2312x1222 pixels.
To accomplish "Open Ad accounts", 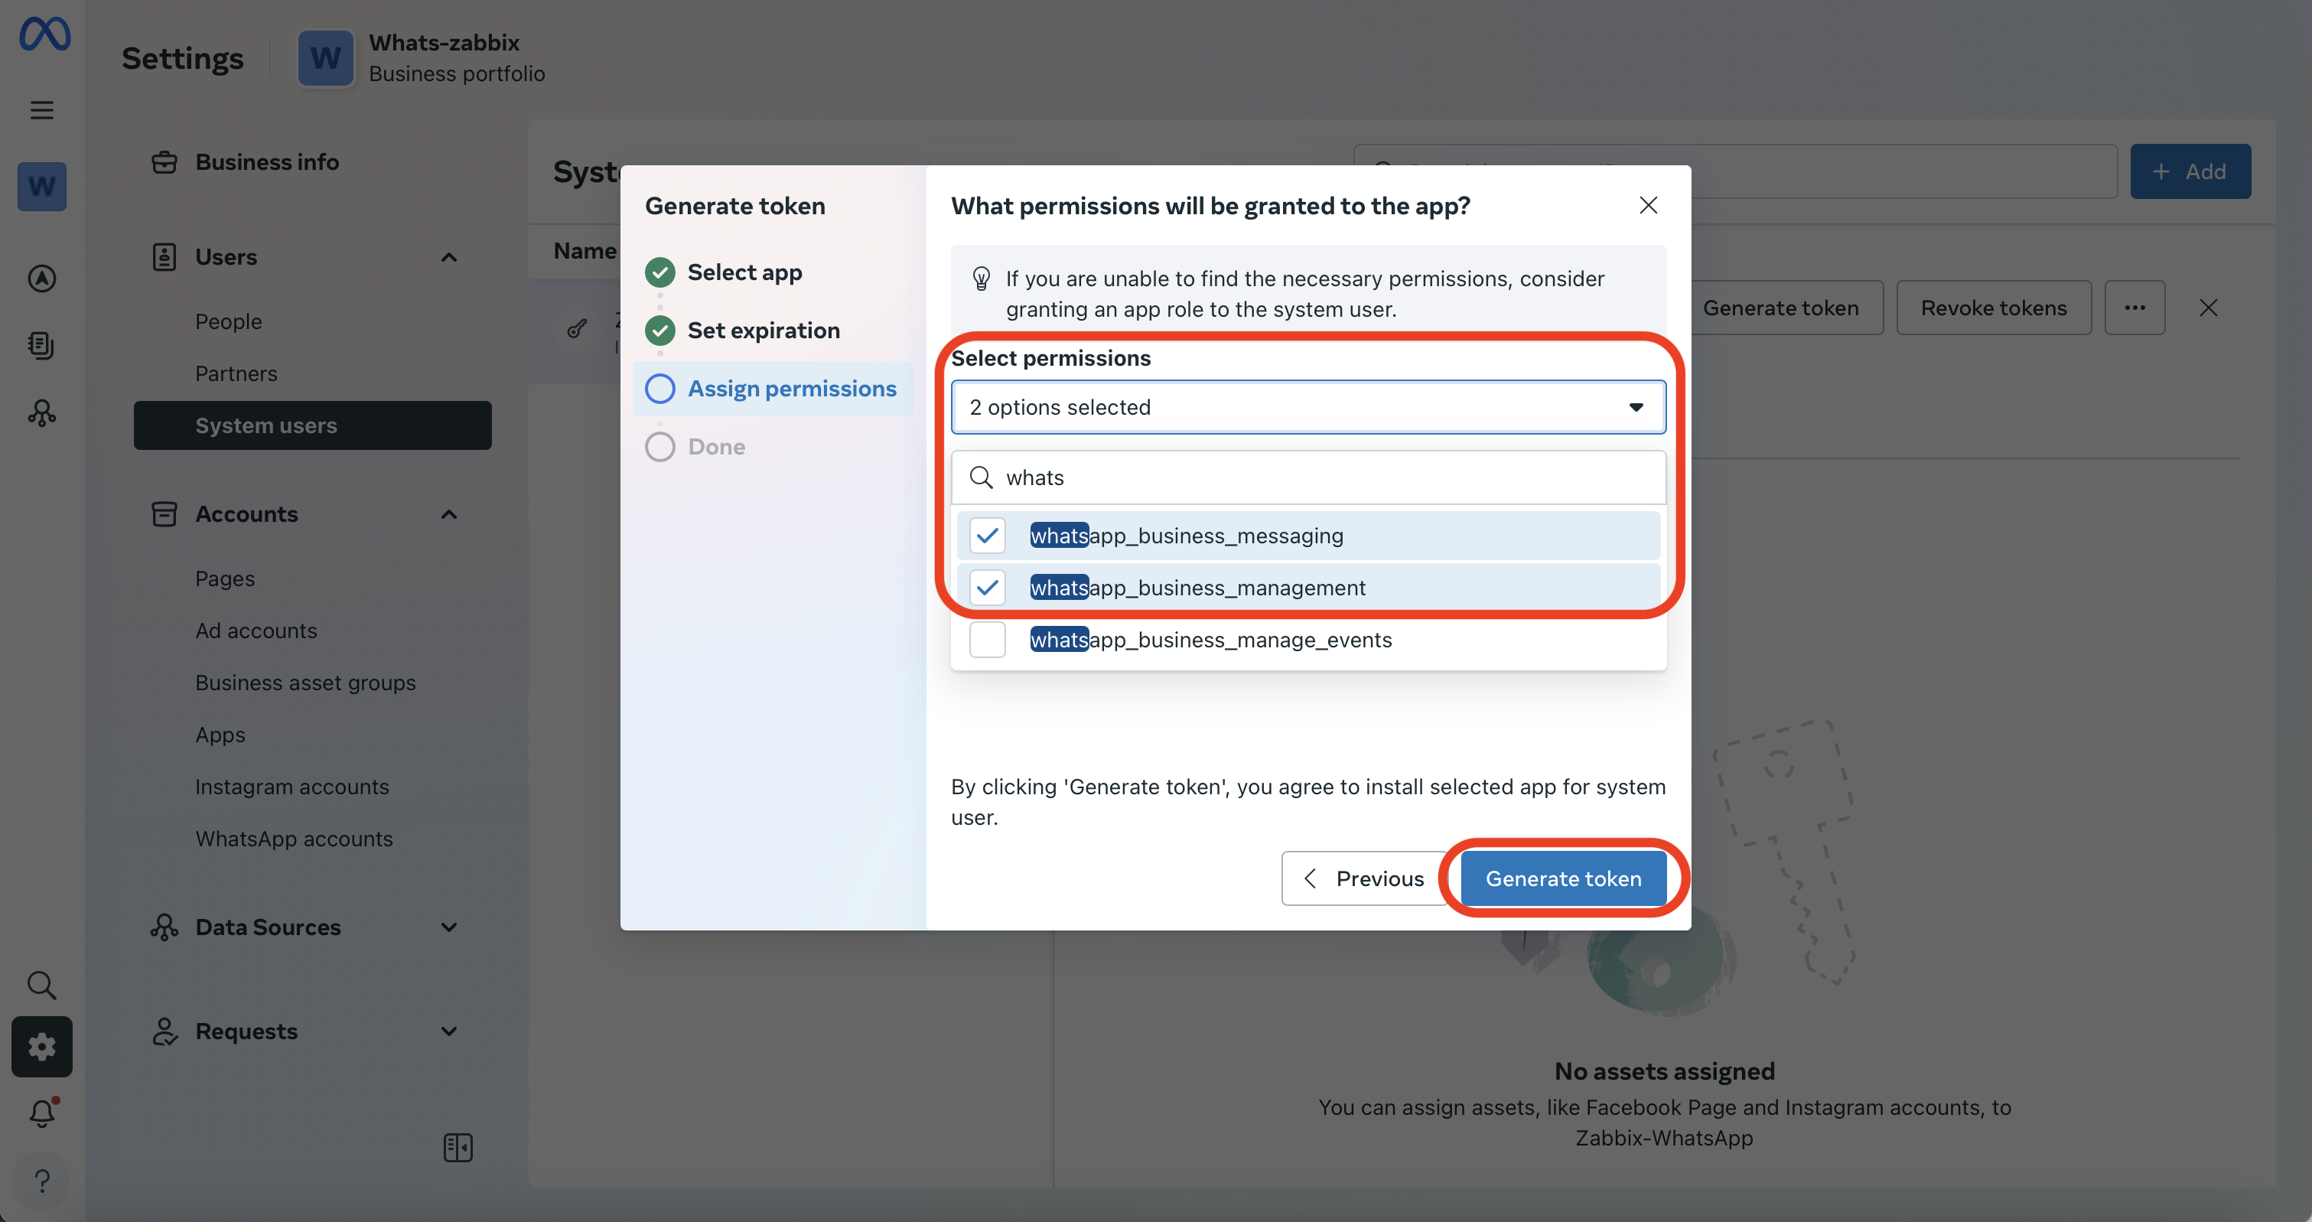I will (x=257, y=631).
